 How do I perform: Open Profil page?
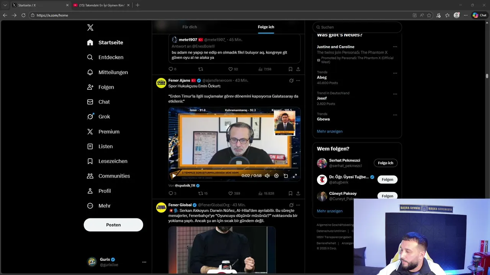click(x=99, y=191)
